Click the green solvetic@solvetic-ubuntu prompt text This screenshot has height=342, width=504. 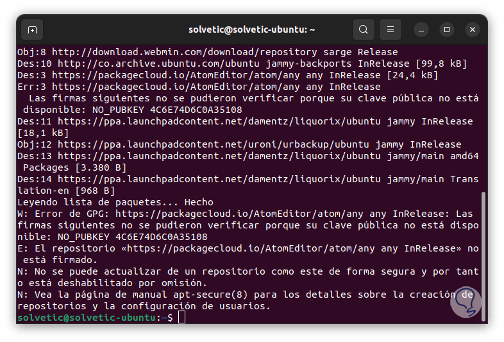click(87, 318)
